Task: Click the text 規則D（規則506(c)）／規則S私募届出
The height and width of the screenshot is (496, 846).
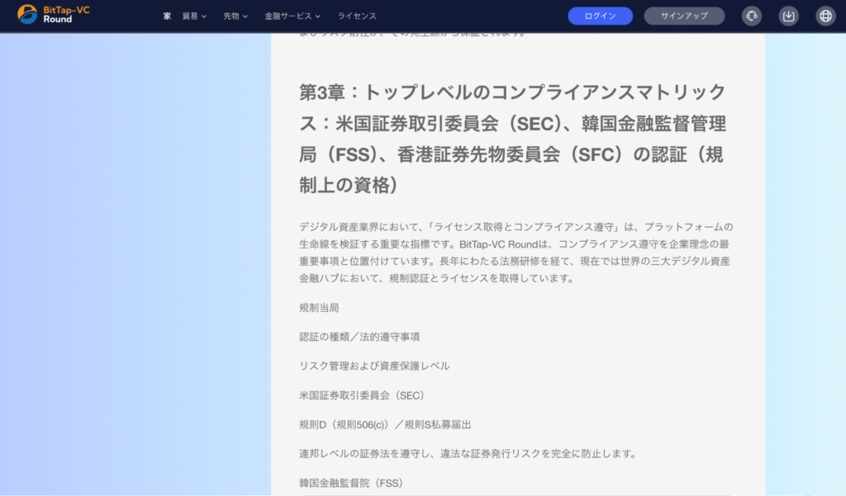Action: pyautogui.click(x=385, y=425)
